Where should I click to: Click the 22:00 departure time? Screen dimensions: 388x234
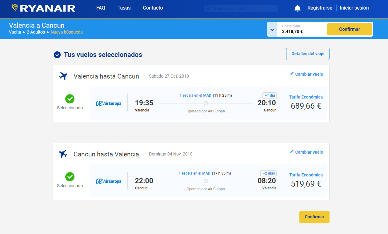pyautogui.click(x=144, y=181)
